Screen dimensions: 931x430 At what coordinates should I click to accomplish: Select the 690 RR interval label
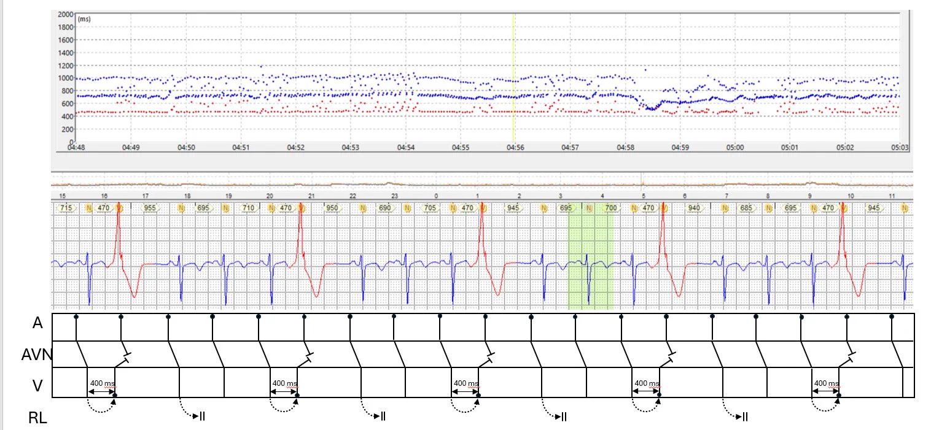(x=385, y=208)
